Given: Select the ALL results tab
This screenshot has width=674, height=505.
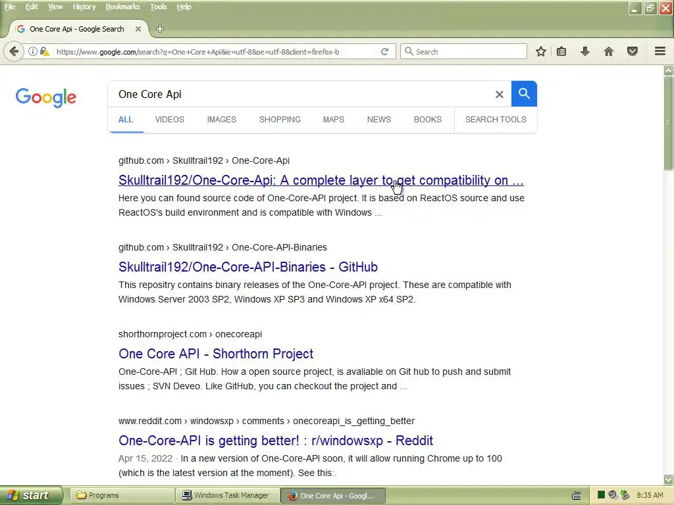Looking at the screenshot, I should [126, 120].
